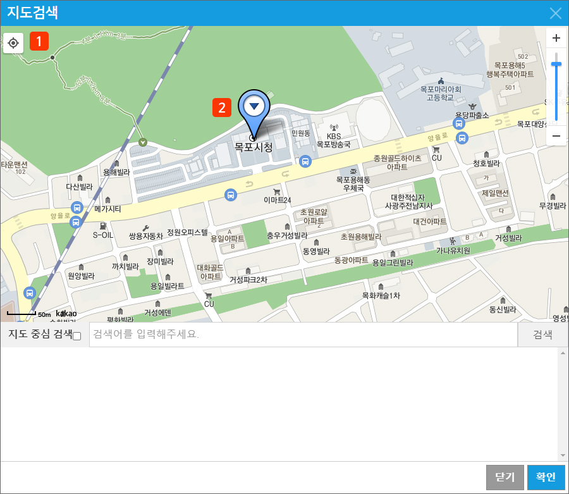The height and width of the screenshot is (494, 569).
Task: Click the 쌍용자동차 wrench icon
Action: 145,227
